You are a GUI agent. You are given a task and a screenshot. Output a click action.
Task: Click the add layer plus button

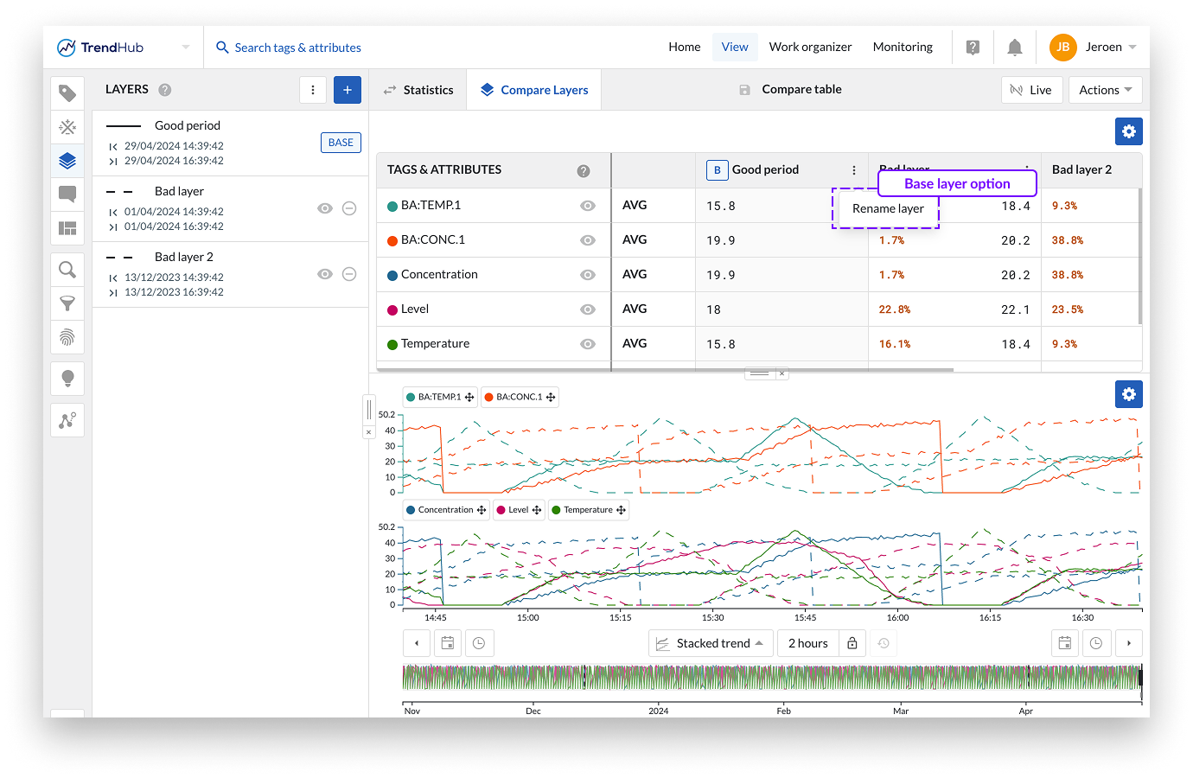(x=348, y=90)
